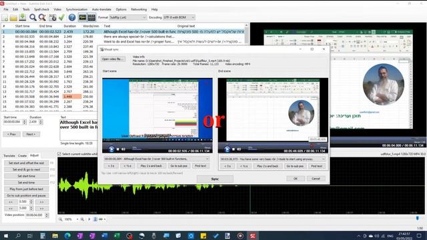The image size is (427, 240).
Task: Click in the subtitle text edit box
Action: pos(79,130)
